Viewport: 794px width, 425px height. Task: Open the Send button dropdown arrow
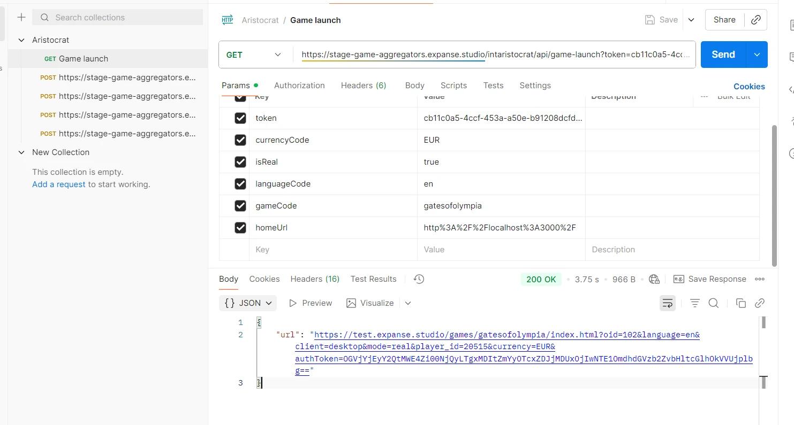click(x=757, y=55)
